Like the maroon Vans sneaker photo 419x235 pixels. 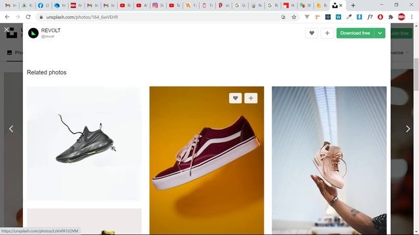click(x=235, y=98)
